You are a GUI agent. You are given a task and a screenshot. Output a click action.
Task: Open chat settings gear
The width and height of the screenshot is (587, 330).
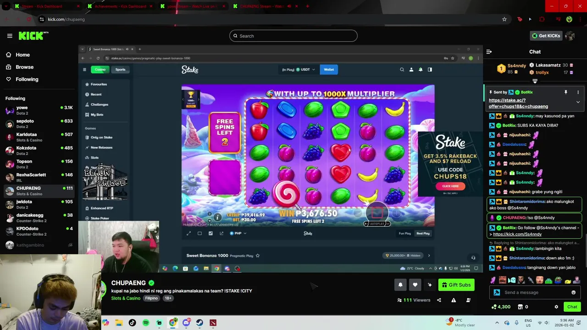pyautogui.click(x=556, y=307)
